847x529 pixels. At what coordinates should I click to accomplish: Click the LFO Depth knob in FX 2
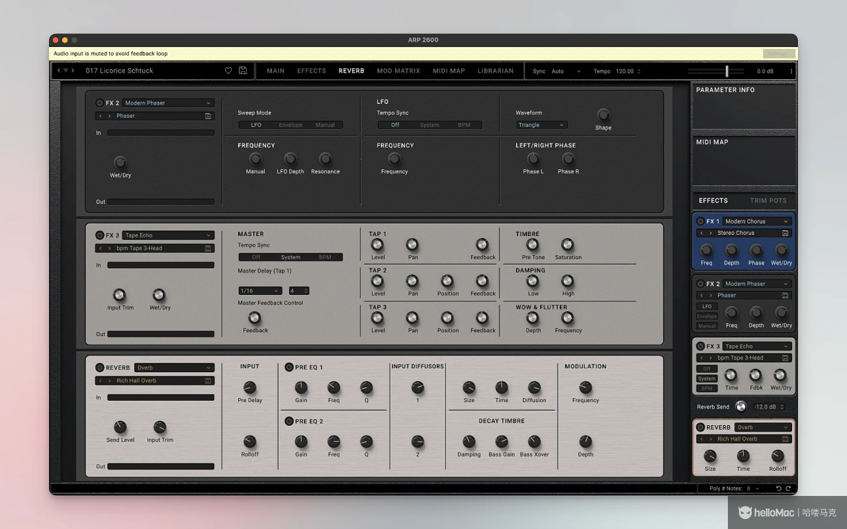coord(290,159)
